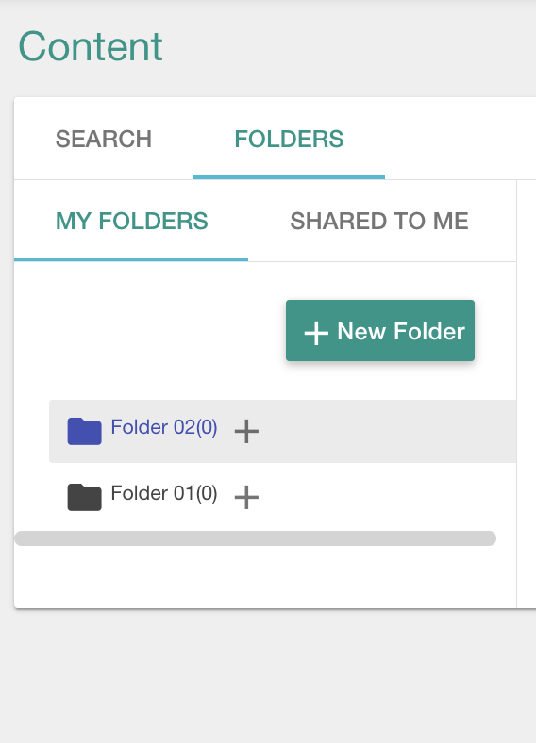Viewport: 536px width, 743px height.
Task: Select the Folder 02(0) label
Action: tap(164, 427)
